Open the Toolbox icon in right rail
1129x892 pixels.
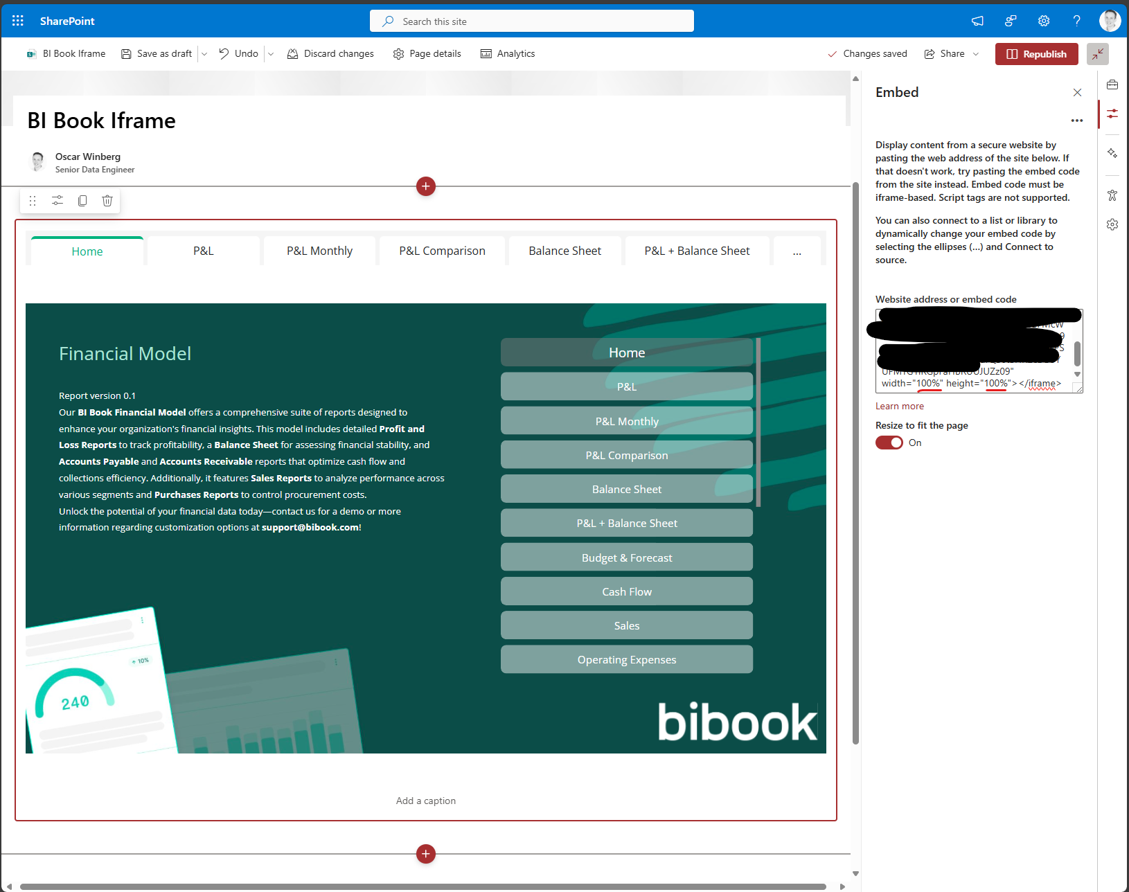coord(1112,84)
